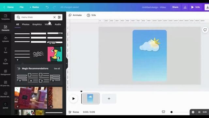Click the download icon button
Viewport: 209px width, 118px height.
coord(207,7)
